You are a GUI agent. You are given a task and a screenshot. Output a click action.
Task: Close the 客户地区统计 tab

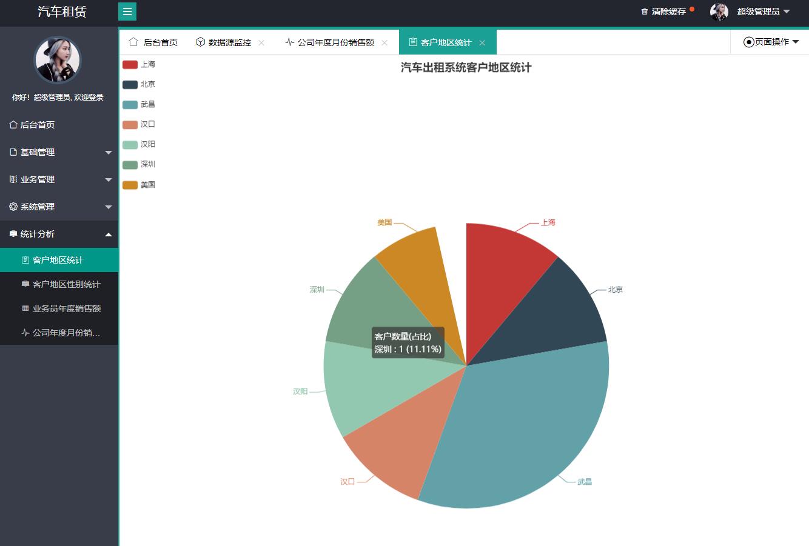coord(482,42)
